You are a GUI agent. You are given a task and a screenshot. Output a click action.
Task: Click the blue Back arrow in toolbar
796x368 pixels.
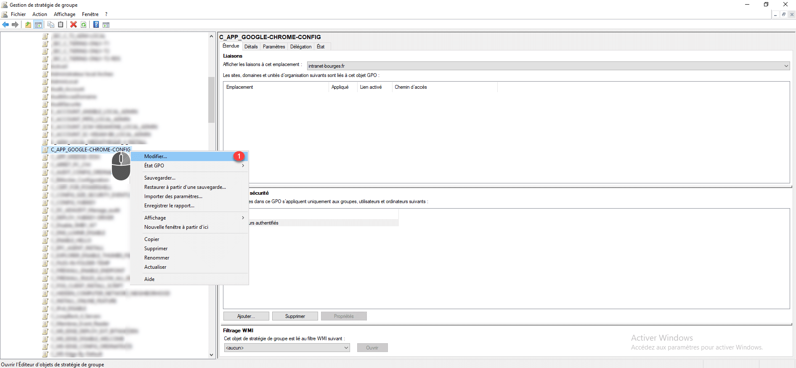[x=5, y=25]
